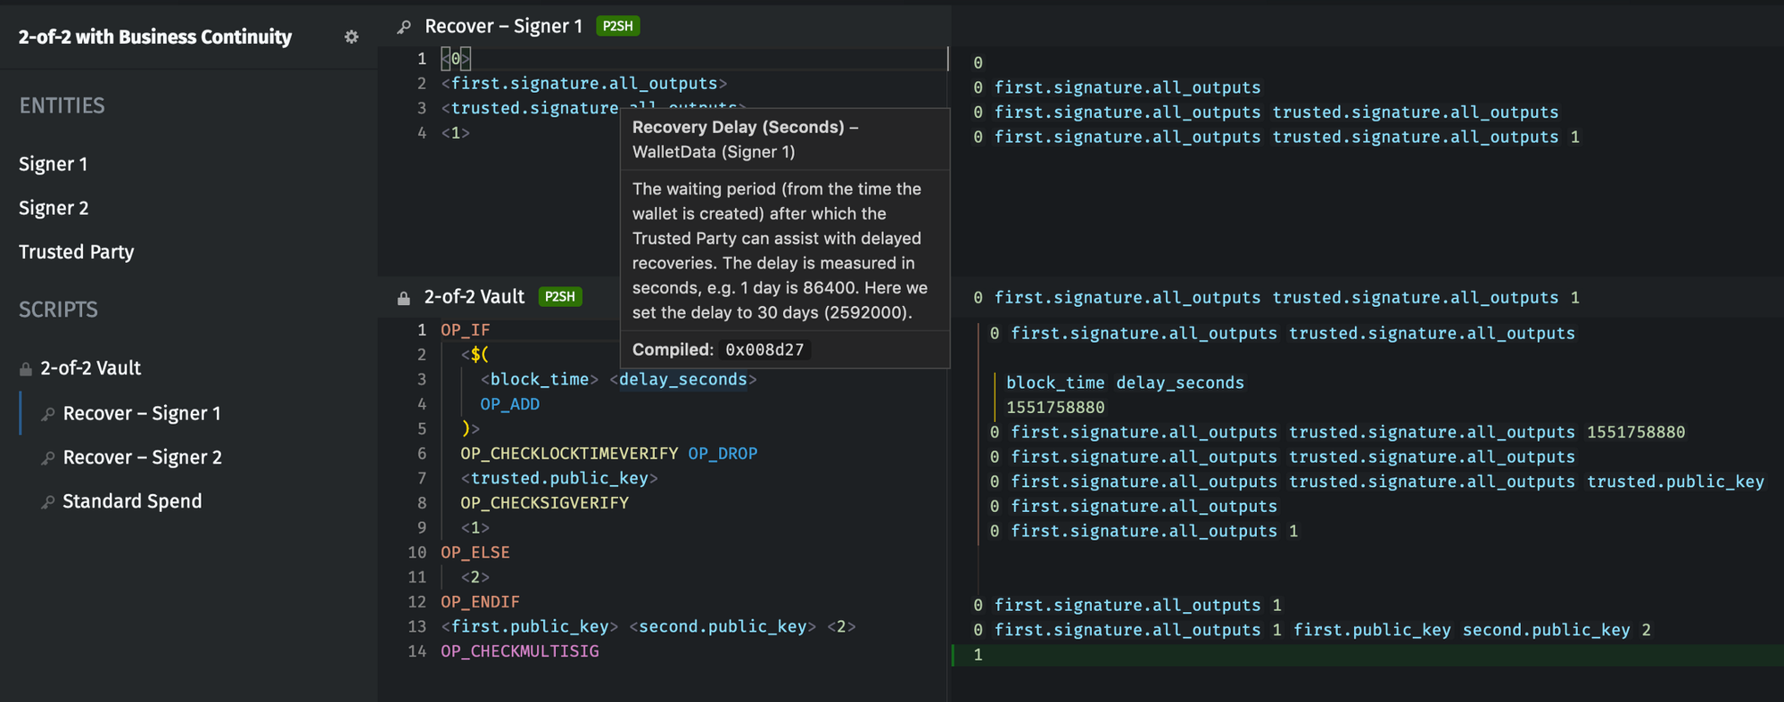
Task: Open the Standard Spend script
Action: [x=132, y=500]
